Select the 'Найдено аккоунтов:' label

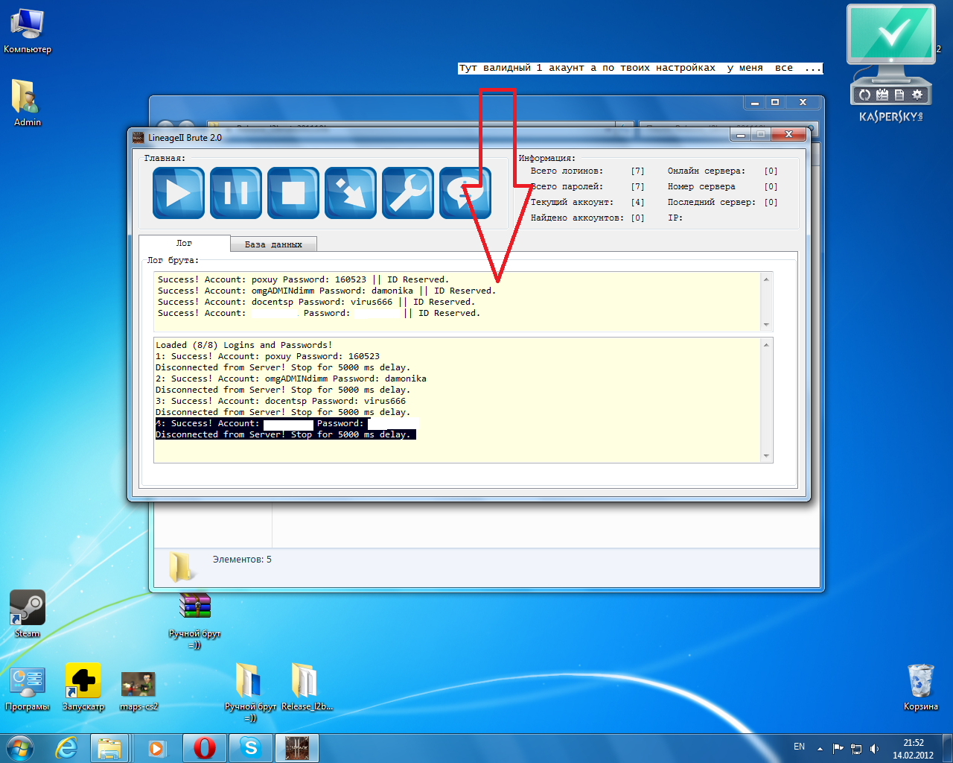[x=577, y=218]
